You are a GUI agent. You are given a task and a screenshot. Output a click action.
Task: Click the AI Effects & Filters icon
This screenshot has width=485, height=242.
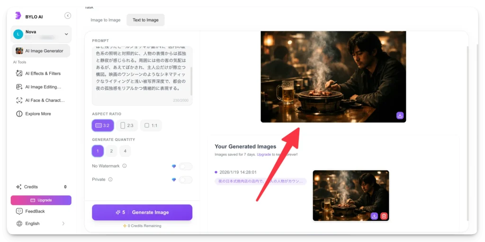19,73
